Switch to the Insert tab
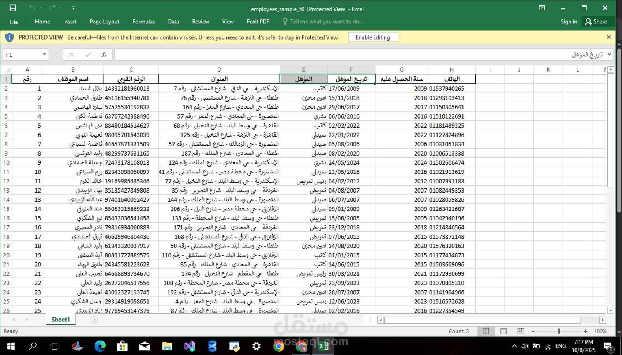The width and height of the screenshot is (622, 355). click(x=70, y=22)
